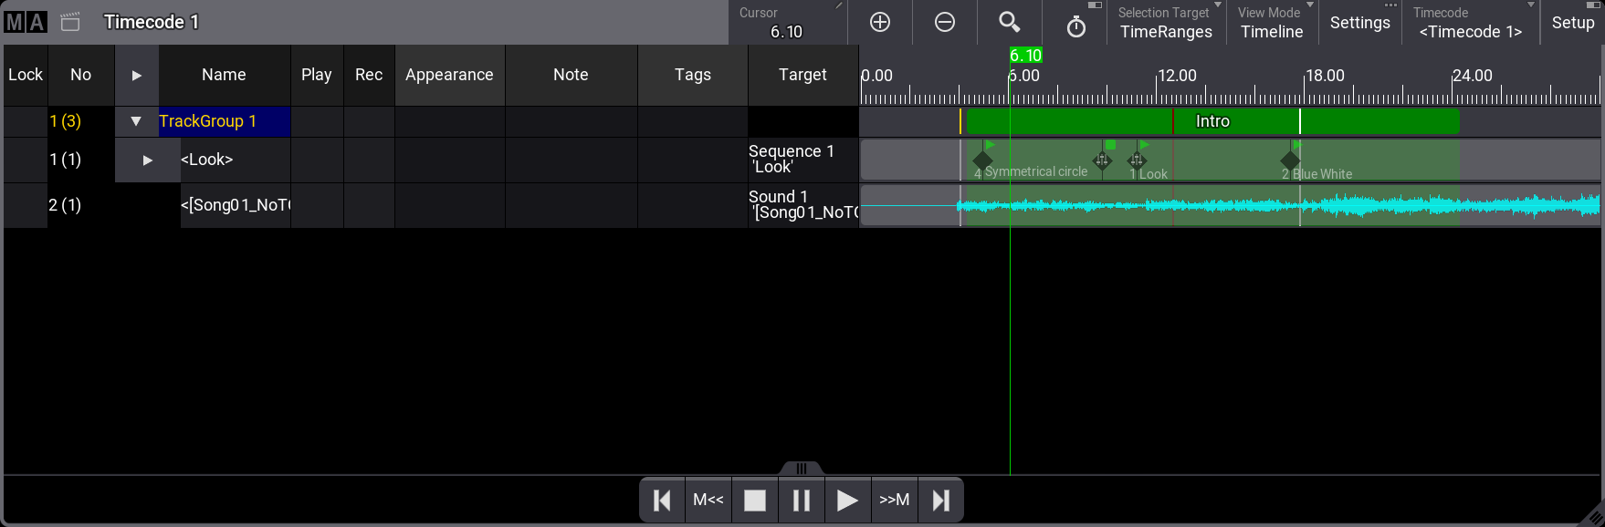Click the magnifier zoom-to-fit icon
This screenshot has height=527, width=1605.
click(1009, 23)
